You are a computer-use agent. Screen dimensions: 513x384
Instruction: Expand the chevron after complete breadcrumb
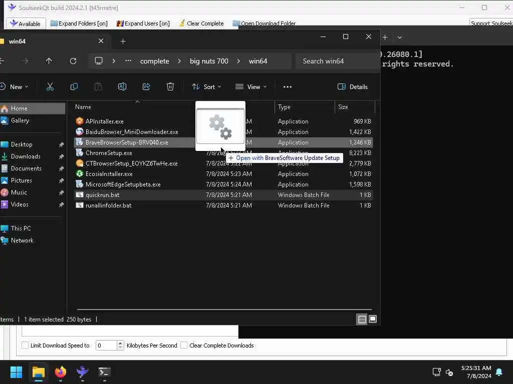[179, 61]
